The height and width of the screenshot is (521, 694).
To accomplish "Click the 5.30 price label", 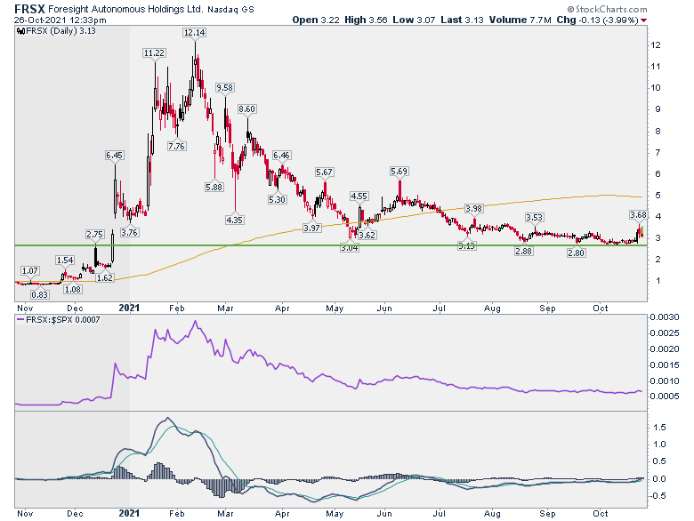I will [277, 199].
